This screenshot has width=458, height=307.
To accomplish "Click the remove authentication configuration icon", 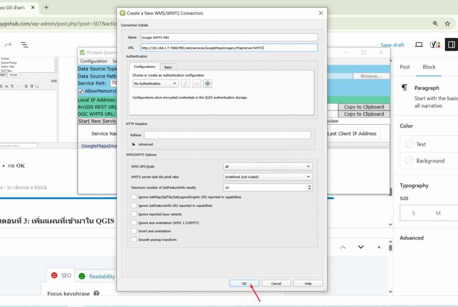I will click(x=197, y=84).
